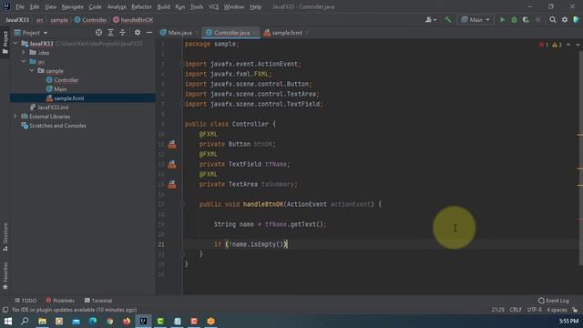Screen dimensions: 583x328
Task: Select Main class in project tree
Action: point(60,89)
